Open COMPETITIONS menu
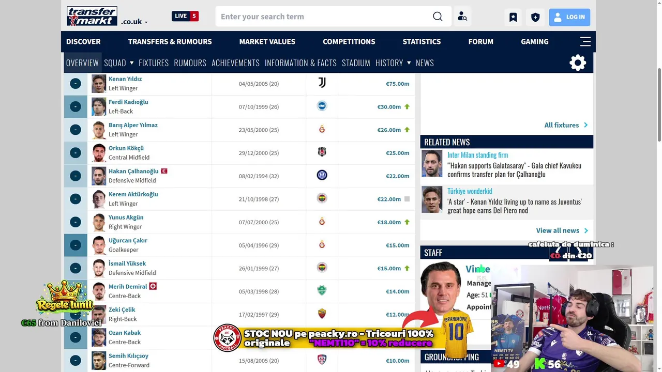 [x=349, y=41]
